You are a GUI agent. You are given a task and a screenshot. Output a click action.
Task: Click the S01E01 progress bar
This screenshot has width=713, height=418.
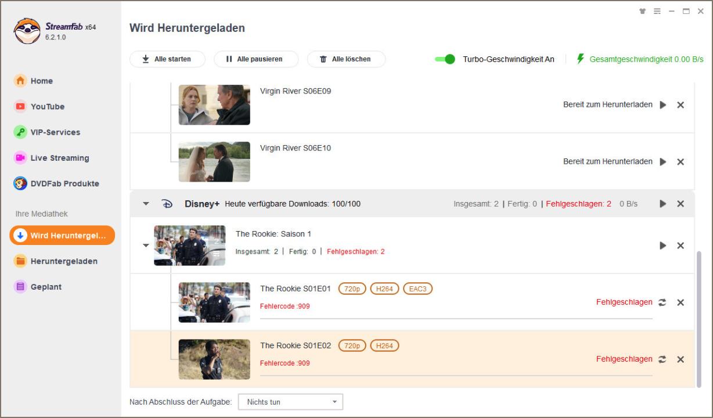coord(456,318)
